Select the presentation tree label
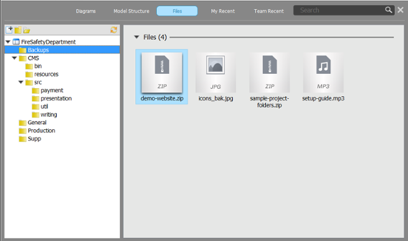The width and height of the screenshot is (408, 241). [x=56, y=99]
